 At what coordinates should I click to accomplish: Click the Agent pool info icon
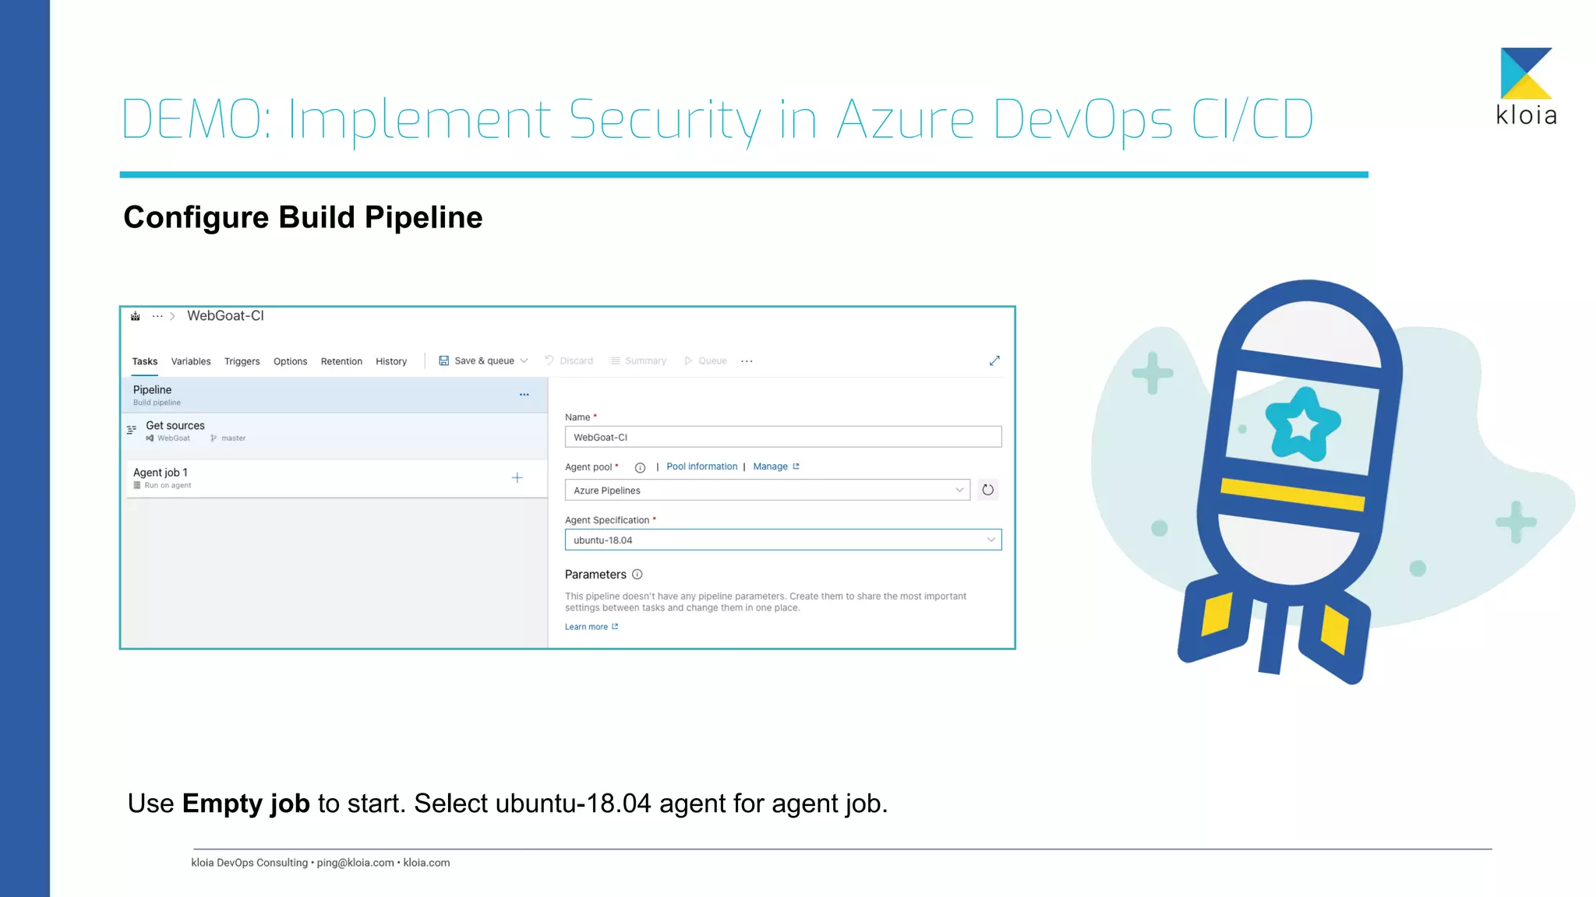pos(640,467)
